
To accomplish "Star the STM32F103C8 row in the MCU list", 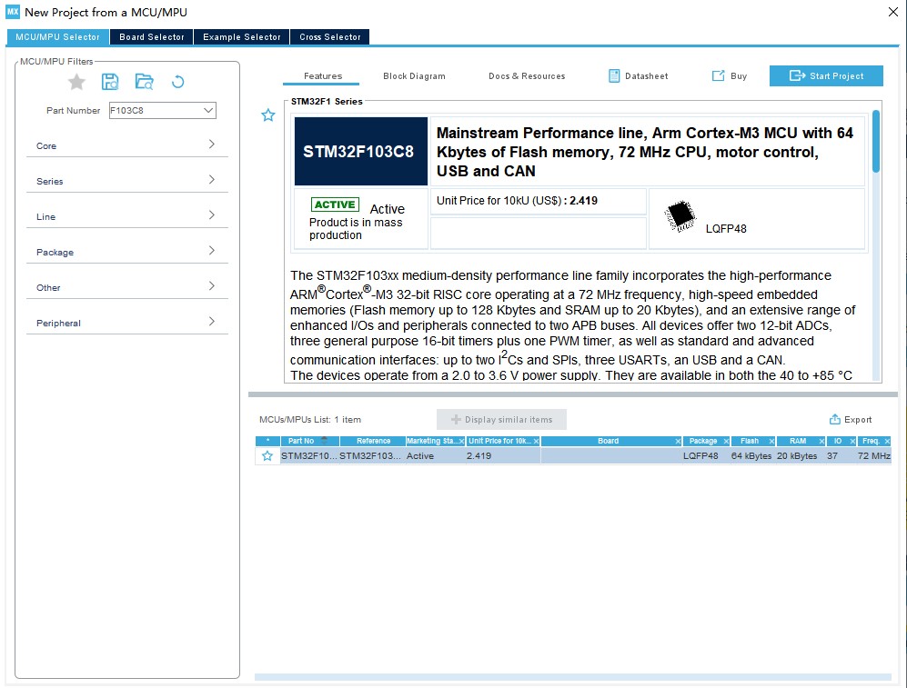I will [x=267, y=455].
